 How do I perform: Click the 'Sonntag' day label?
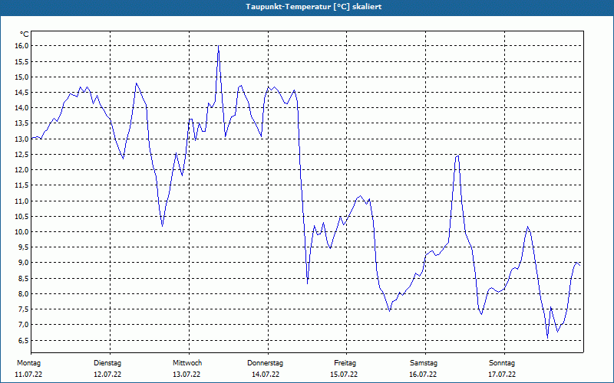(x=502, y=363)
